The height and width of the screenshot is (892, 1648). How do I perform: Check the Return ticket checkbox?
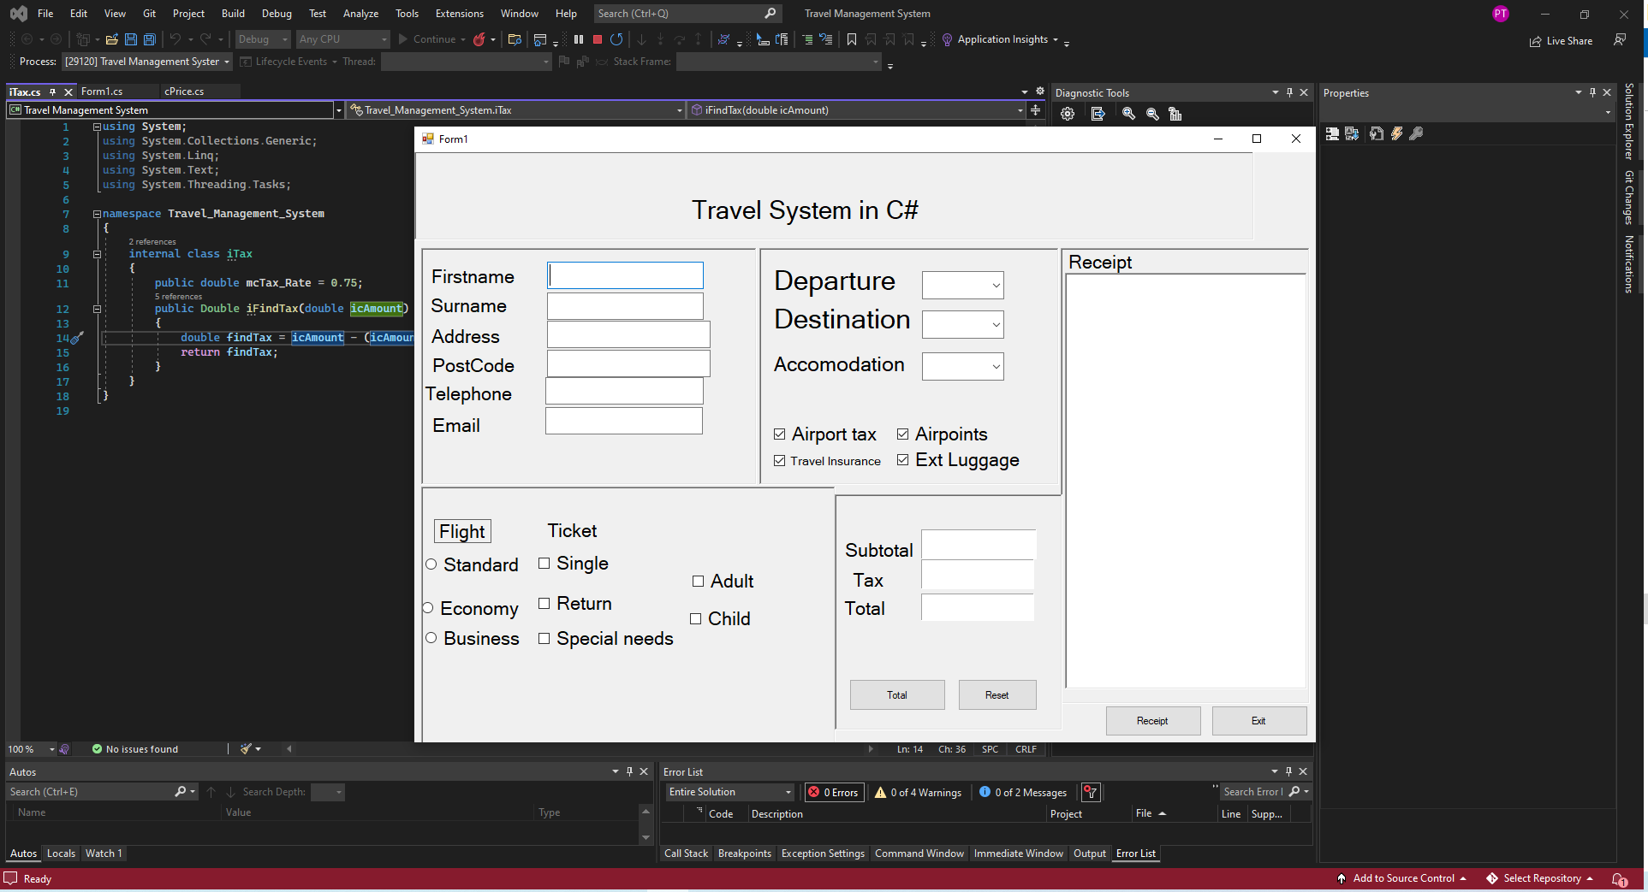pos(544,604)
